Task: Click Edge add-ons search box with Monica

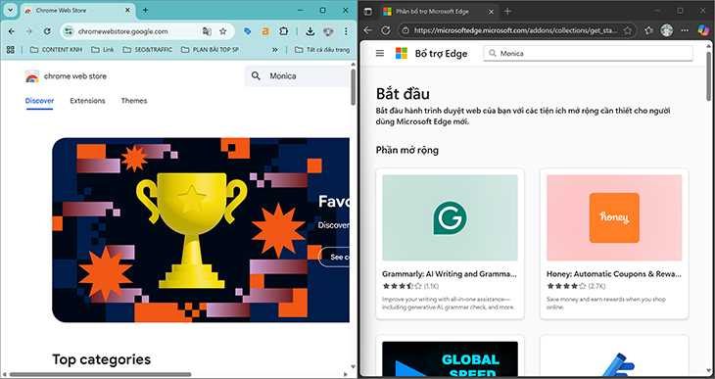Action: tap(589, 53)
